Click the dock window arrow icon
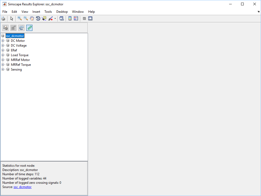This screenshot has width=261, height=196. [x=258, y=12]
